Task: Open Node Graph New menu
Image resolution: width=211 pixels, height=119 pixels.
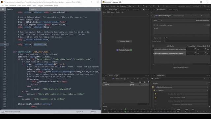Action: coord(104,12)
